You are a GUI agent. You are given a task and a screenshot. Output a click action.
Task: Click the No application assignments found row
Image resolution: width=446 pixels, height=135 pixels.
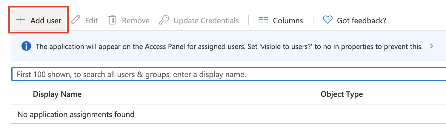[76, 114]
